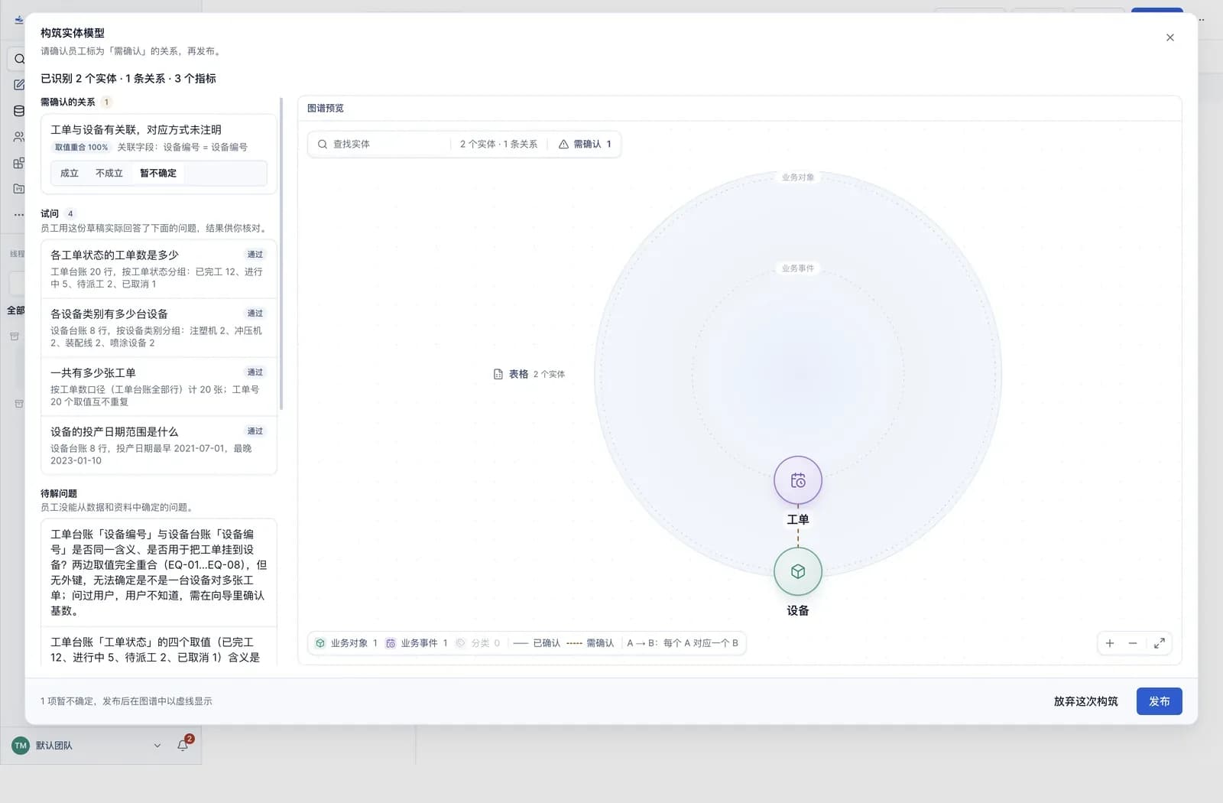Click the 已确认 solid line legend
Viewport: 1223px width, 803px height.
coord(537,643)
